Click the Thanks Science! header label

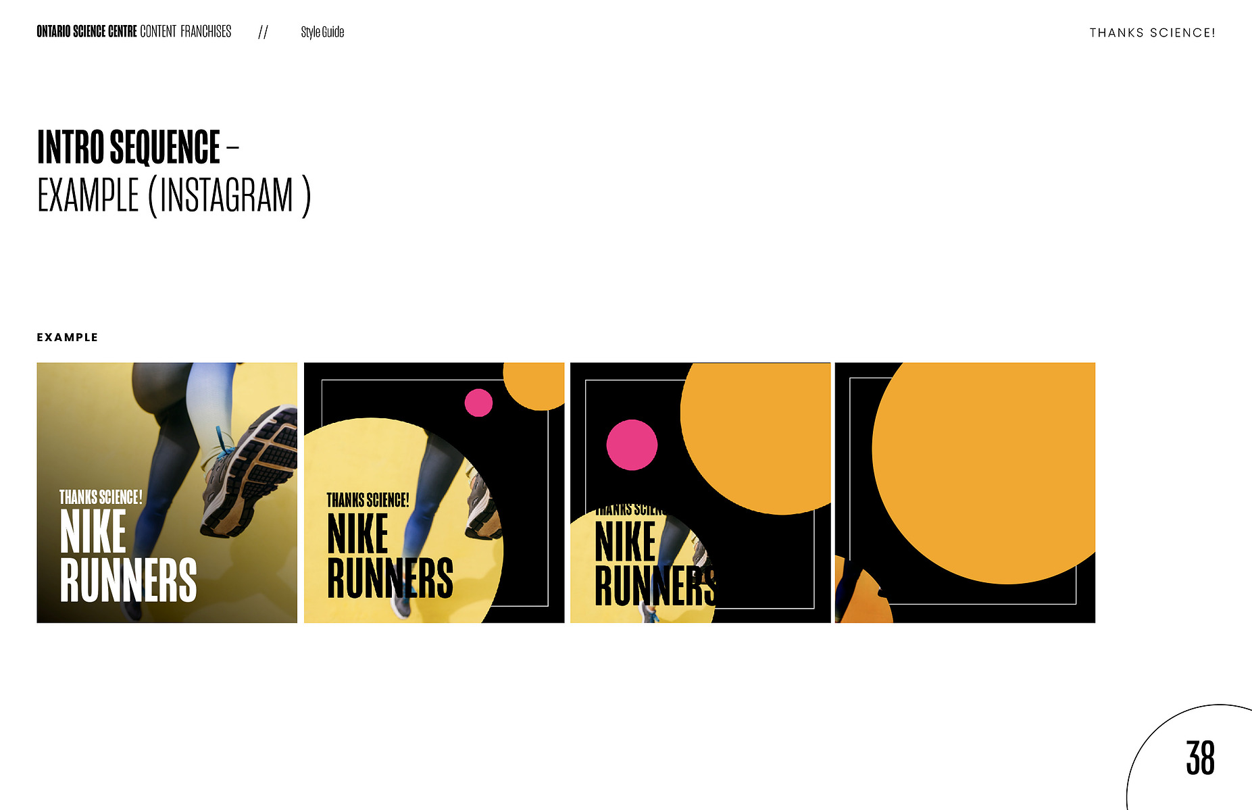pos(1152,32)
